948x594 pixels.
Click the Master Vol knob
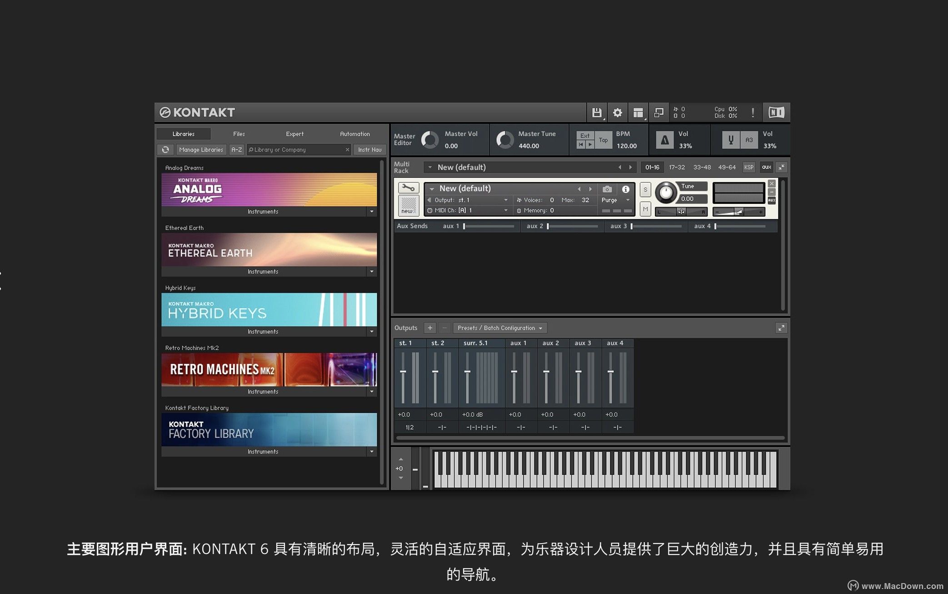click(x=429, y=140)
